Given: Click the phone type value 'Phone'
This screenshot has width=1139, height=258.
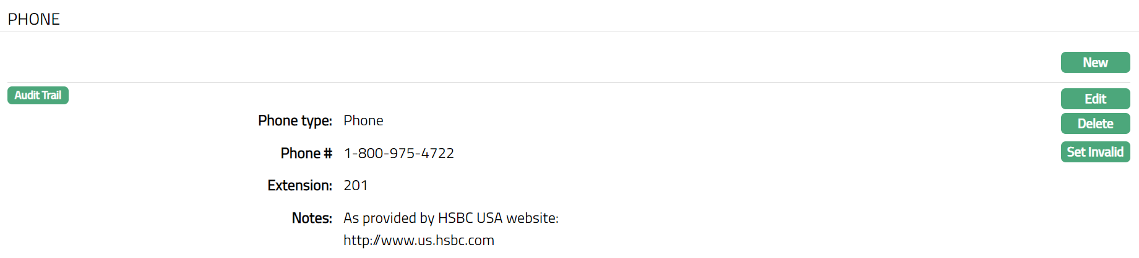Looking at the screenshot, I should click(x=363, y=120).
